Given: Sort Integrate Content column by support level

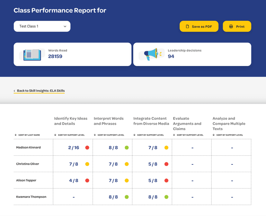Looking at the screenshot, I should [150, 135].
